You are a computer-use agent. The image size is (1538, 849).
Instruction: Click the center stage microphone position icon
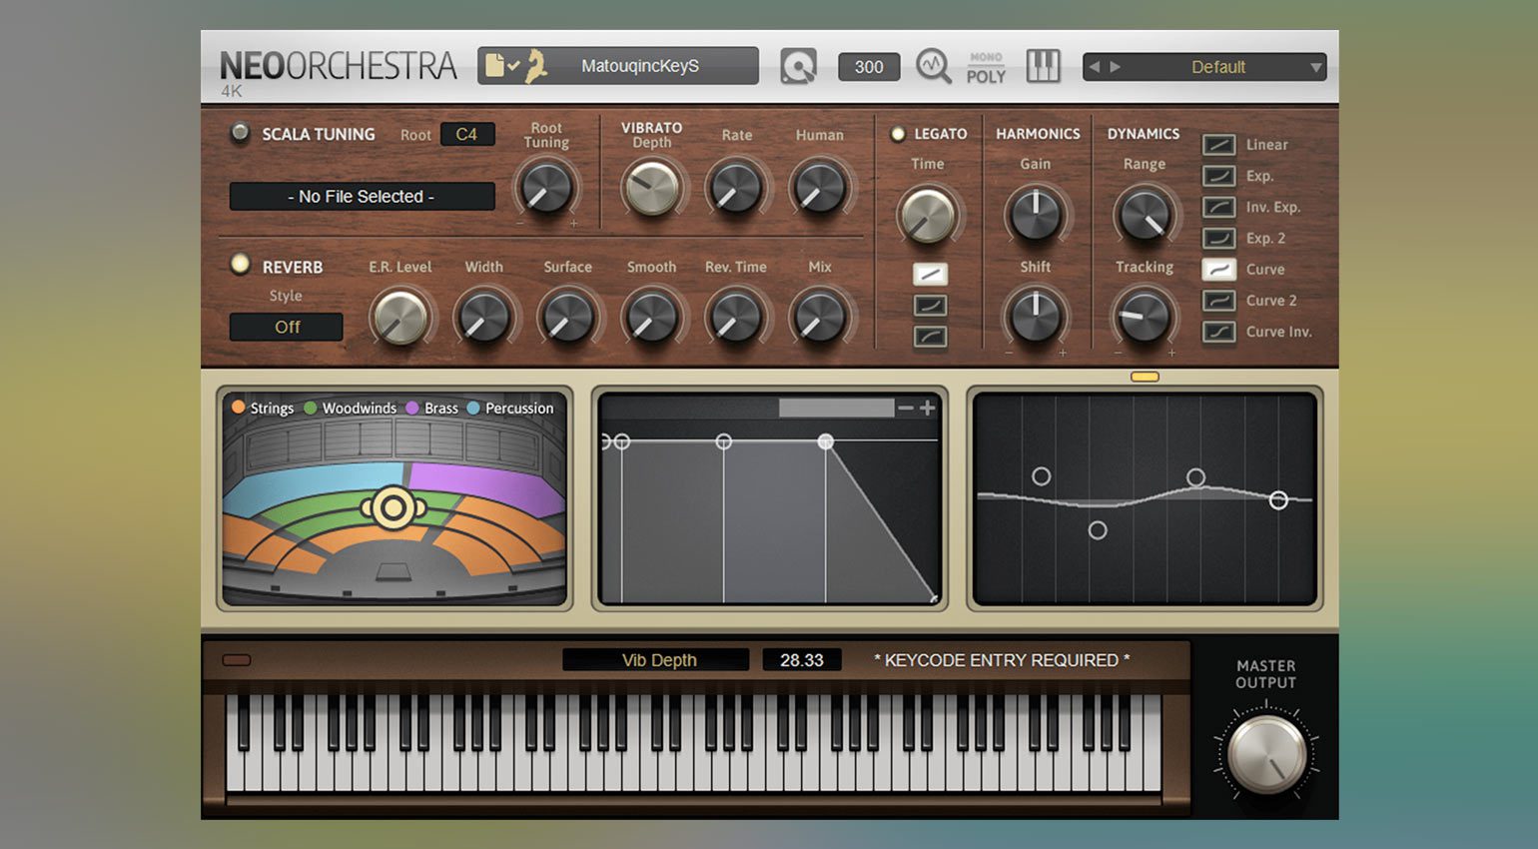393,508
